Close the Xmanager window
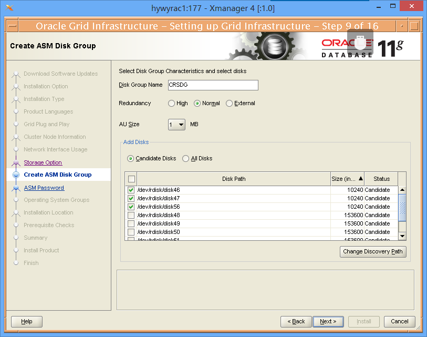The height and width of the screenshot is (337, 427). 412,6
